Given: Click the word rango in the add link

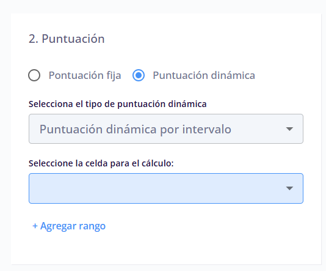Looking at the screenshot, I should [92, 226].
